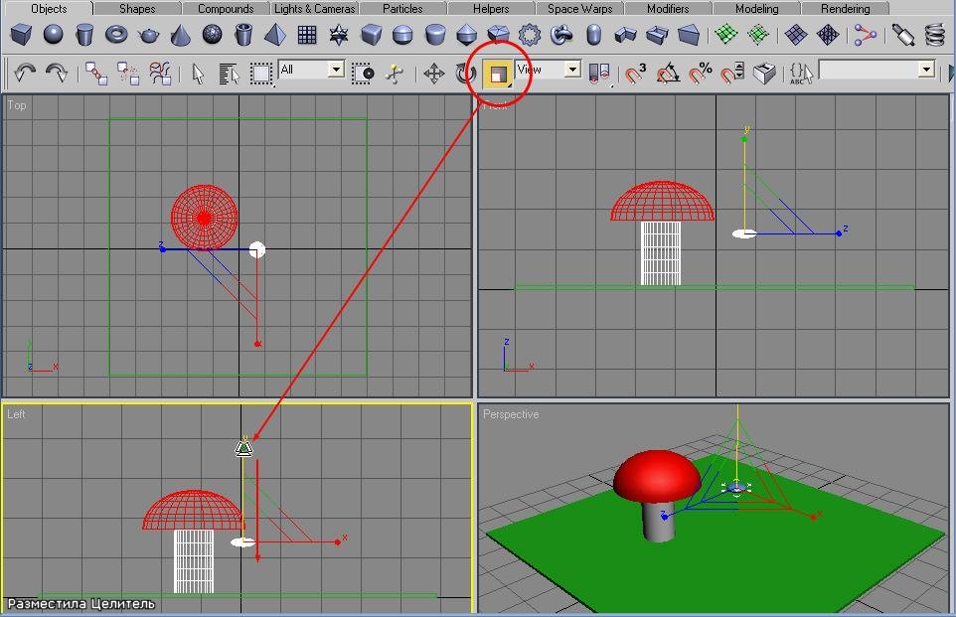Open the Helpers tab
This screenshot has height=617, width=956.
pos(491,9)
